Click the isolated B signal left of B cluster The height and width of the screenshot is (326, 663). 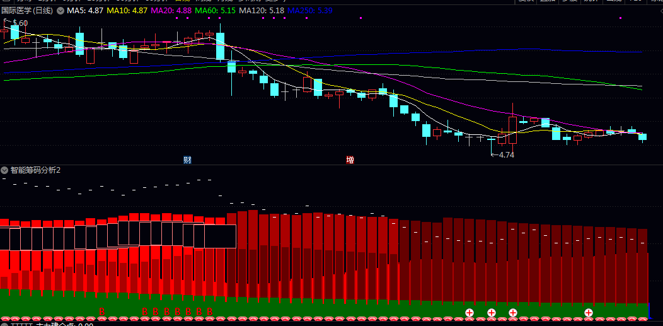101,311
